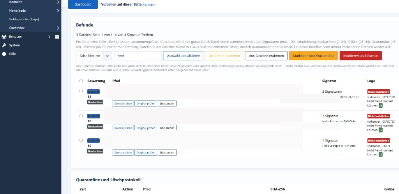Open the Hilfe menu entry

pyautogui.click(x=12, y=54)
